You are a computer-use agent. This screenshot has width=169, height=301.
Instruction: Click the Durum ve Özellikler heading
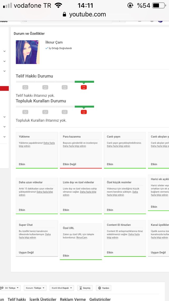[x=29, y=34]
